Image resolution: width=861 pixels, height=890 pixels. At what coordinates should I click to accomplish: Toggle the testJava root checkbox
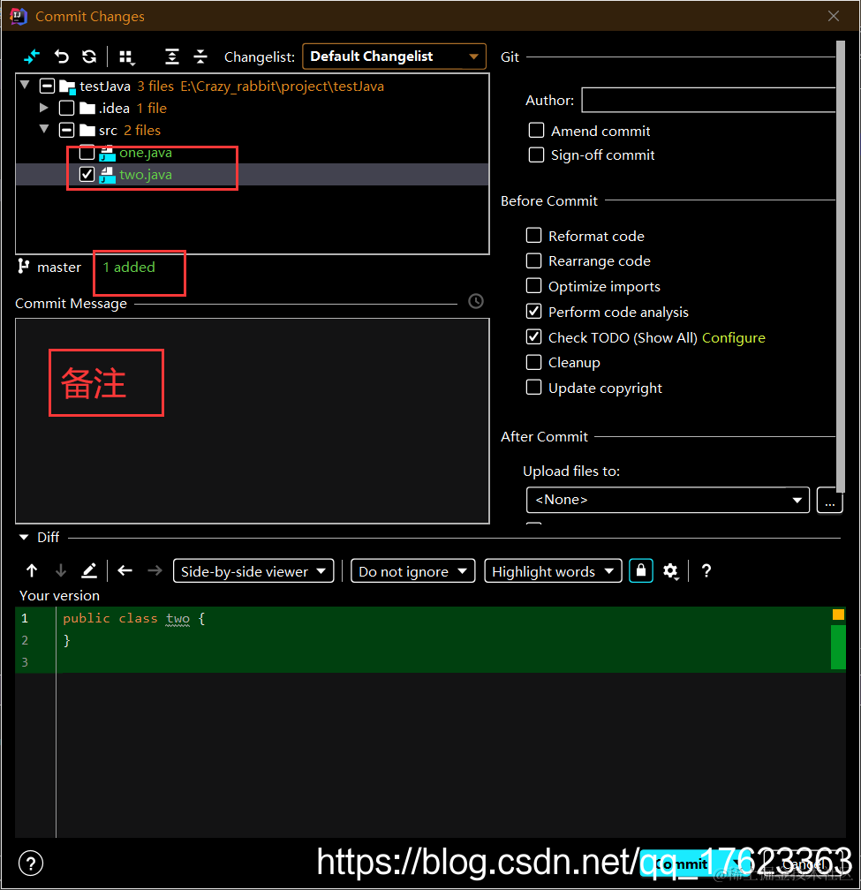[x=47, y=87]
